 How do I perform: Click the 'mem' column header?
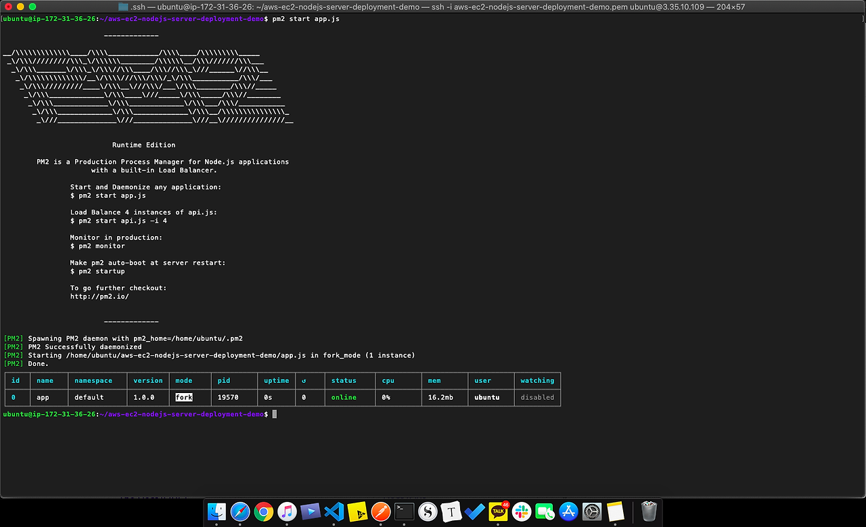pos(434,380)
